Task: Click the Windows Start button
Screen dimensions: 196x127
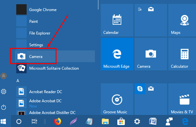Action: [x=3, y=121]
